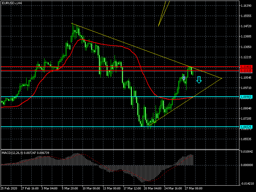Viewport: 256px width, 192px height.
Task: Click the 24 Mar 16:00 time label
Action: coord(173,188)
